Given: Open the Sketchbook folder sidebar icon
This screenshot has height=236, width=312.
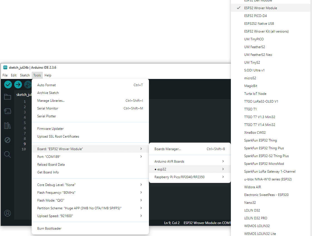Looking at the screenshot, I should coord(8,97).
